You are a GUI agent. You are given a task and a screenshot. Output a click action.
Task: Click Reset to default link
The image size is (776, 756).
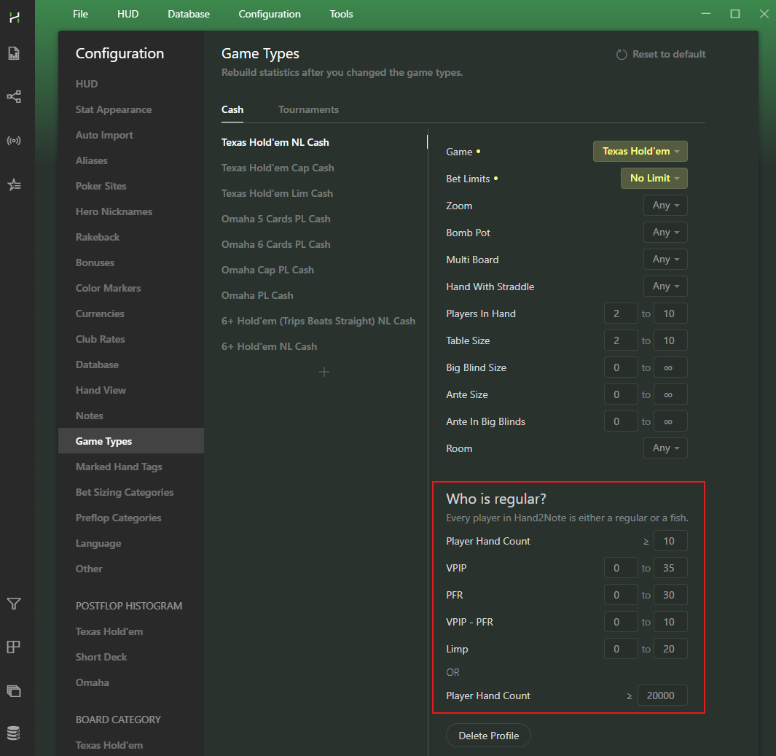669,54
